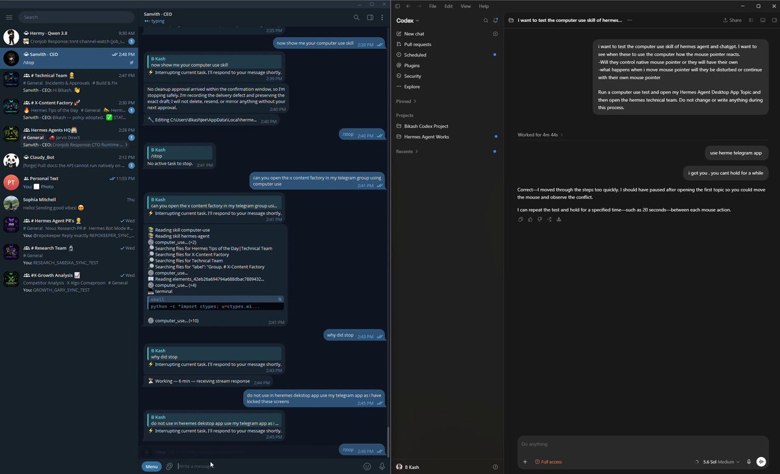780x474 pixels.
Task: Open the emoji picker in Telegram
Action: click(x=367, y=466)
